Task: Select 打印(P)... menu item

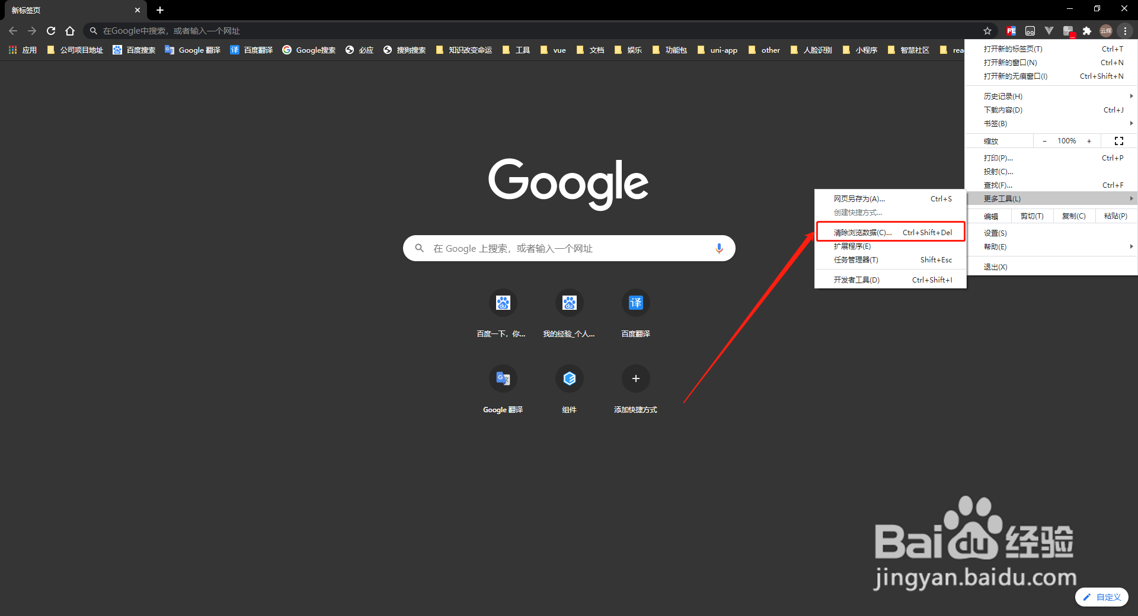Action: (1051, 158)
